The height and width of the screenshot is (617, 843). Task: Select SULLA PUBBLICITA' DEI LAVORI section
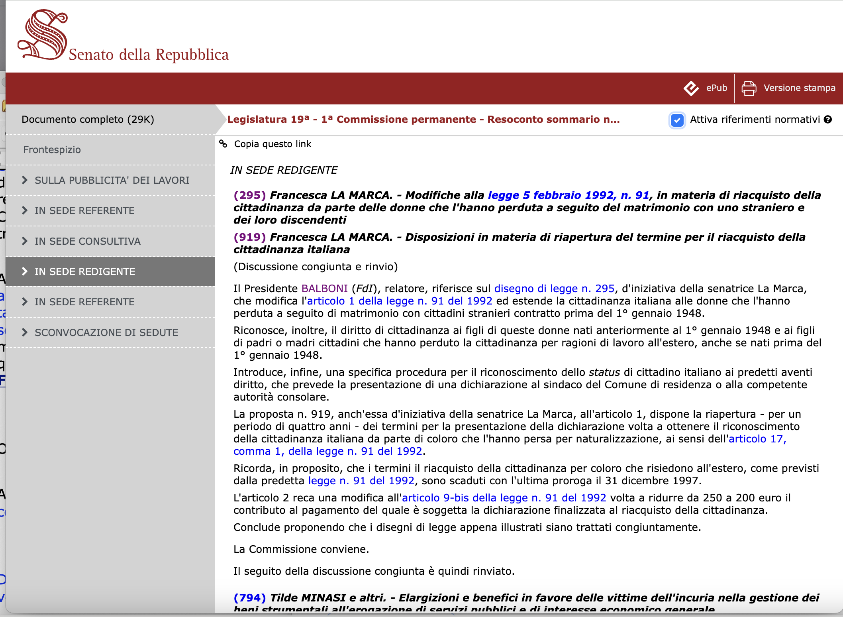pos(112,180)
